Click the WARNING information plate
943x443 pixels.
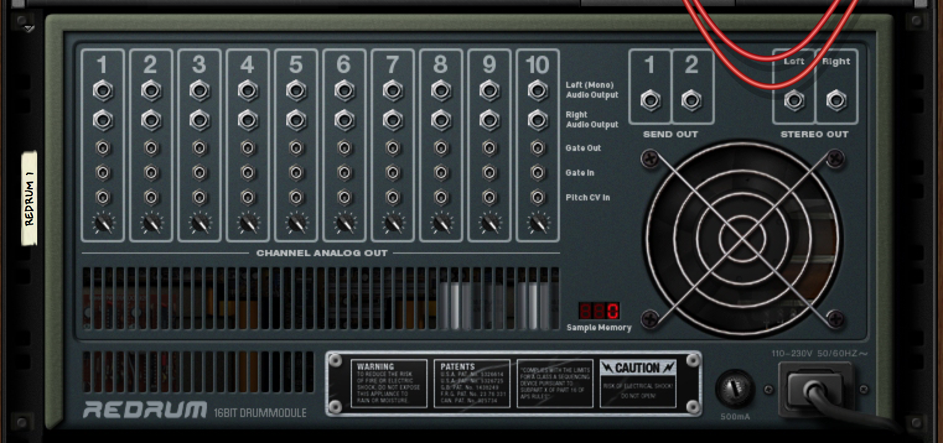pyautogui.click(x=389, y=384)
